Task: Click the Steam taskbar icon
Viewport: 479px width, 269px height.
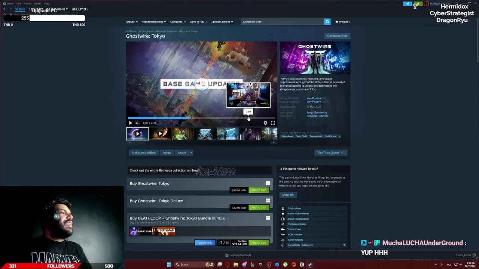Action: [x=310, y=265]
